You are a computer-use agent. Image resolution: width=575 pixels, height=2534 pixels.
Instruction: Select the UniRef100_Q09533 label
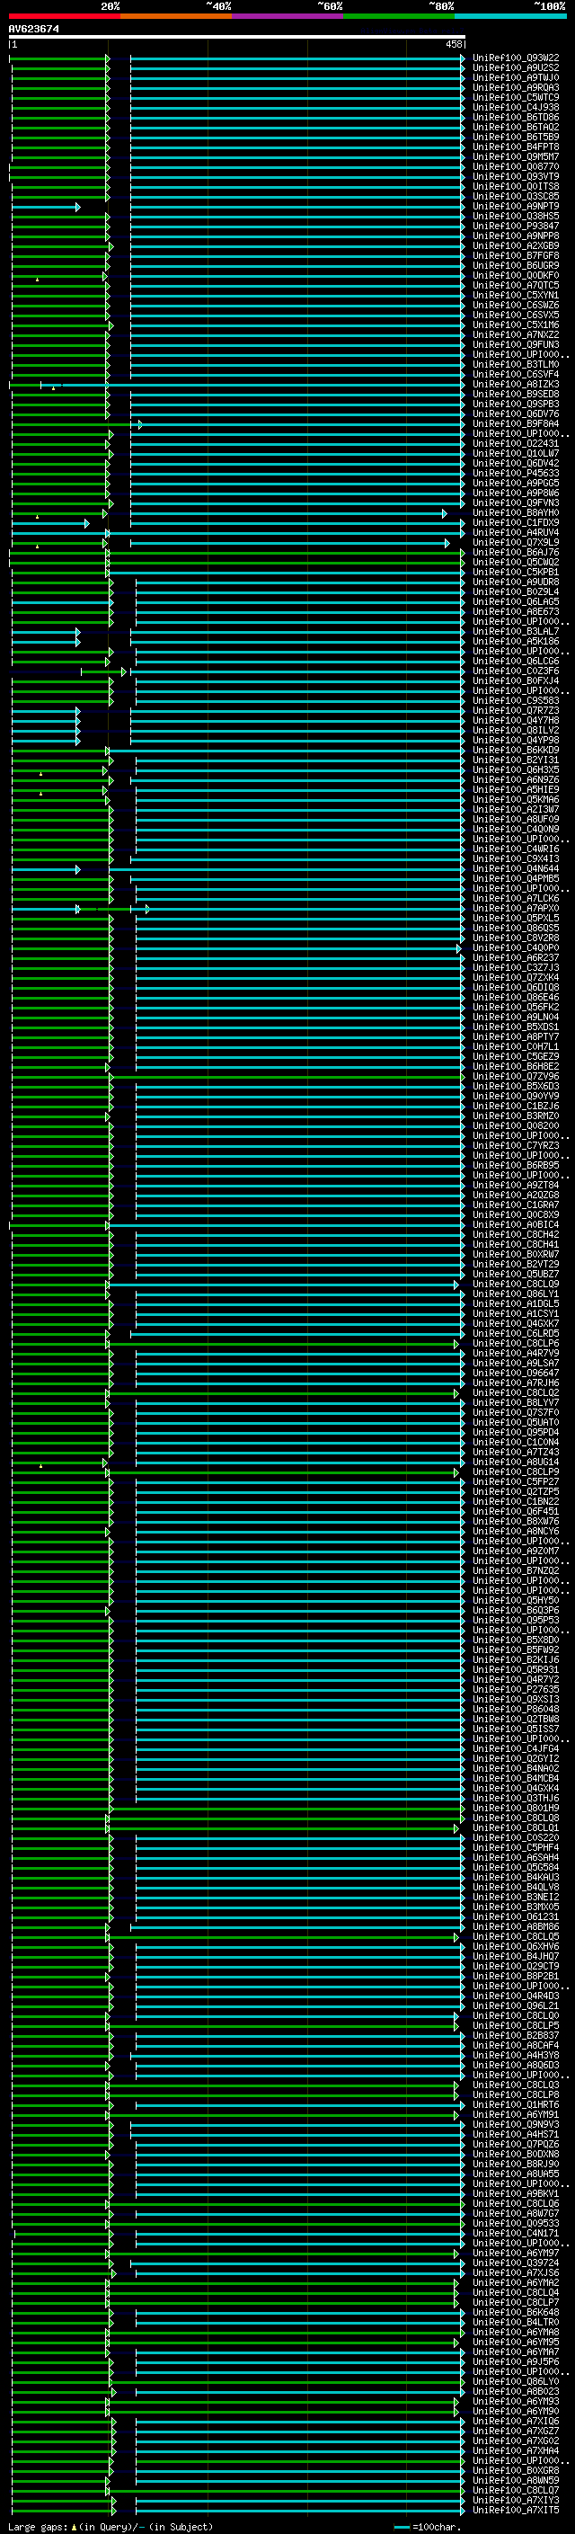tap(516, 2223)
